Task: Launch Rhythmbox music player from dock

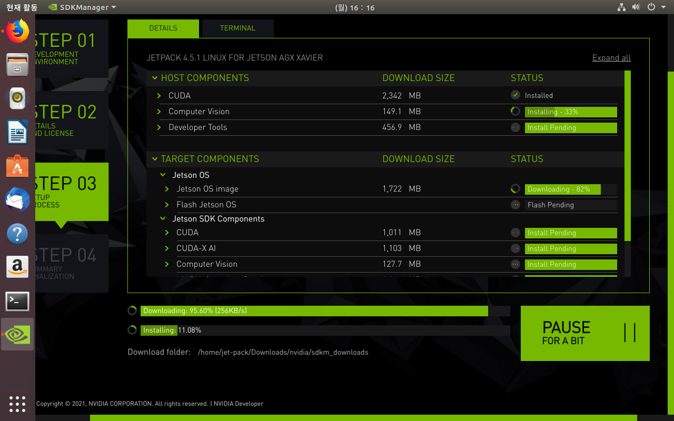Action: tap(17, 98)
